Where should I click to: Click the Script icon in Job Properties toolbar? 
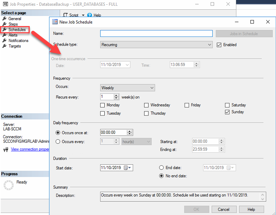[65, 15]
